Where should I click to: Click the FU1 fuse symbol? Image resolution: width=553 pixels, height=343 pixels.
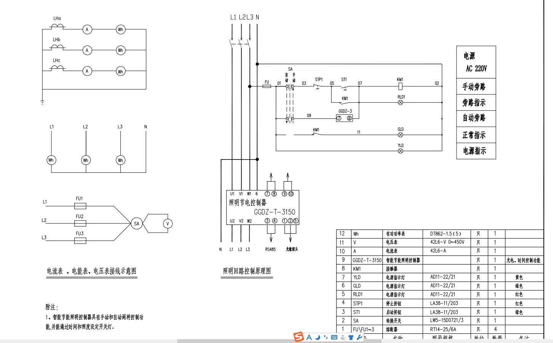pyautogui.click(x=80, y=206)
